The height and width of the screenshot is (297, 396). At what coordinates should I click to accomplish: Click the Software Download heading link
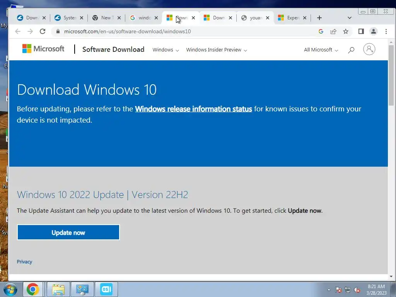coord(113,49)
